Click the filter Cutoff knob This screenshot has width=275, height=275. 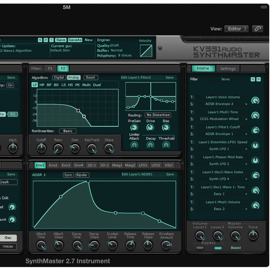point(41,148)
